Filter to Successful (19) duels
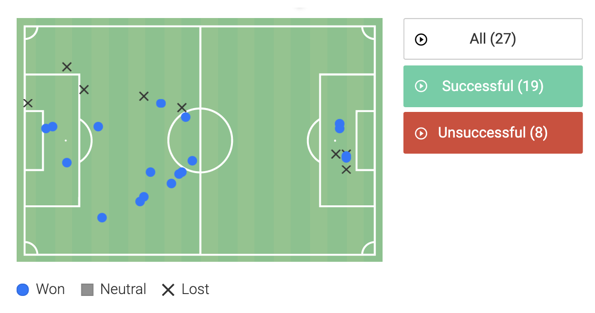Screen dimensions: 595x313 pos(493,86)
